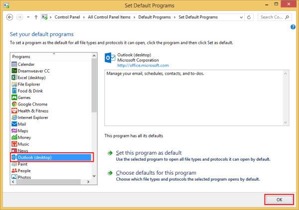Select the Mail app icon
This screenshot has width=299, height=210.
[14, 124]
